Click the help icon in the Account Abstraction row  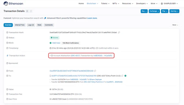52,55
